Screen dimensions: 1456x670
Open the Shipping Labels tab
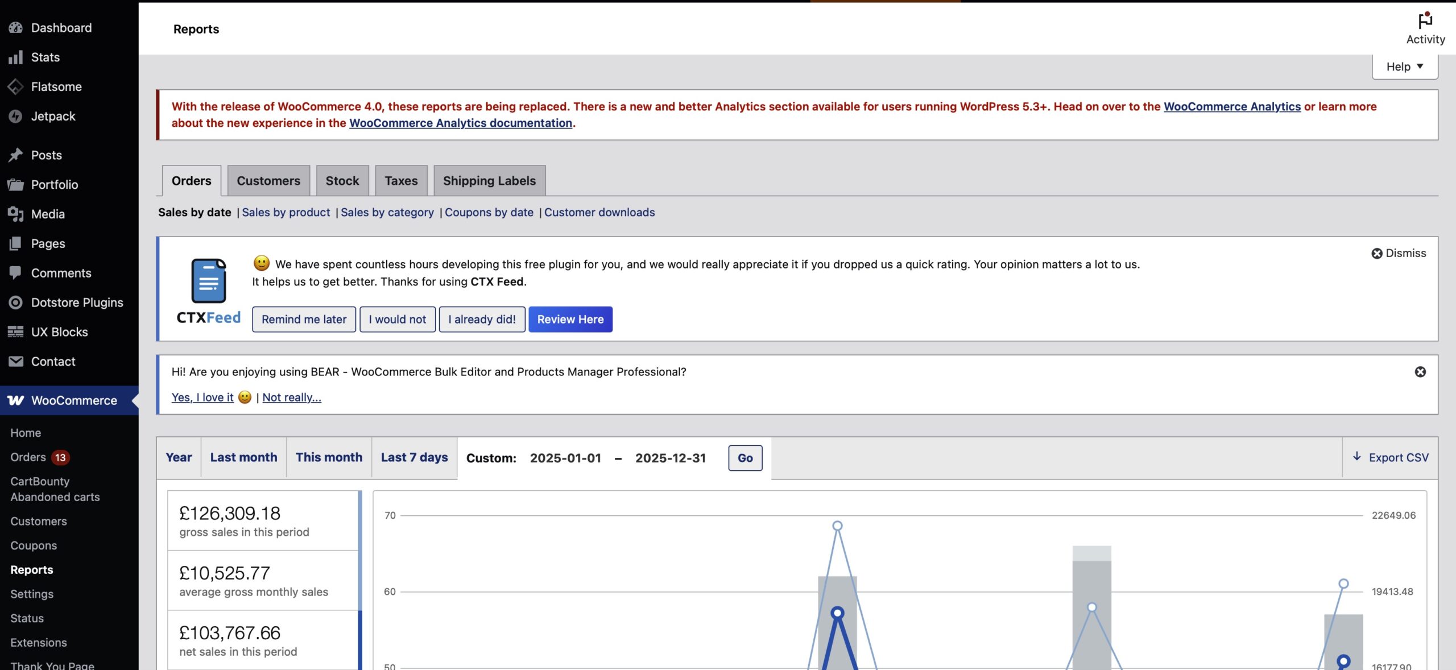pyautogui.click(x=489, y=181)
